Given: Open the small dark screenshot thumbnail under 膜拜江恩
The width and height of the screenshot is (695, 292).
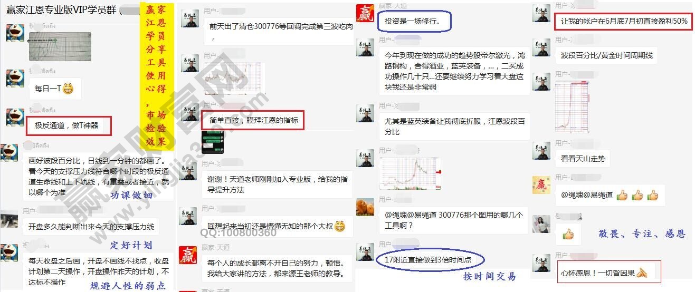Looking at the screenshot, I should pos(214,142).
